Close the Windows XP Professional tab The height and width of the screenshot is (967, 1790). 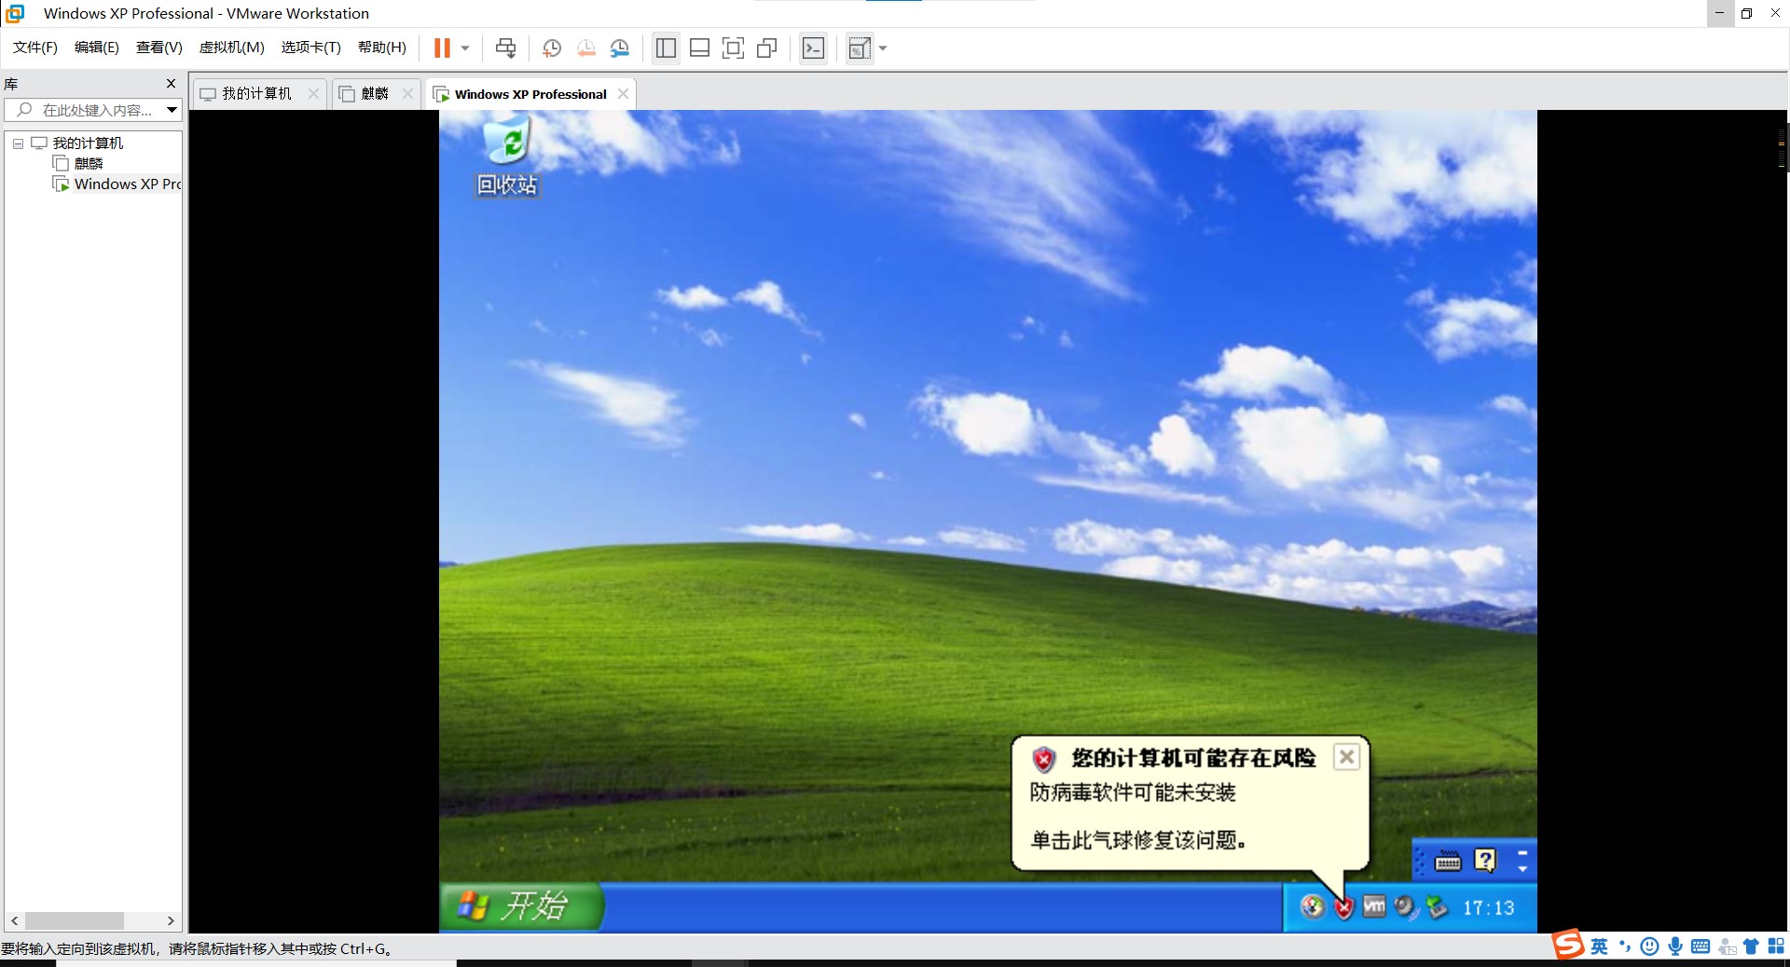point(623,94)
